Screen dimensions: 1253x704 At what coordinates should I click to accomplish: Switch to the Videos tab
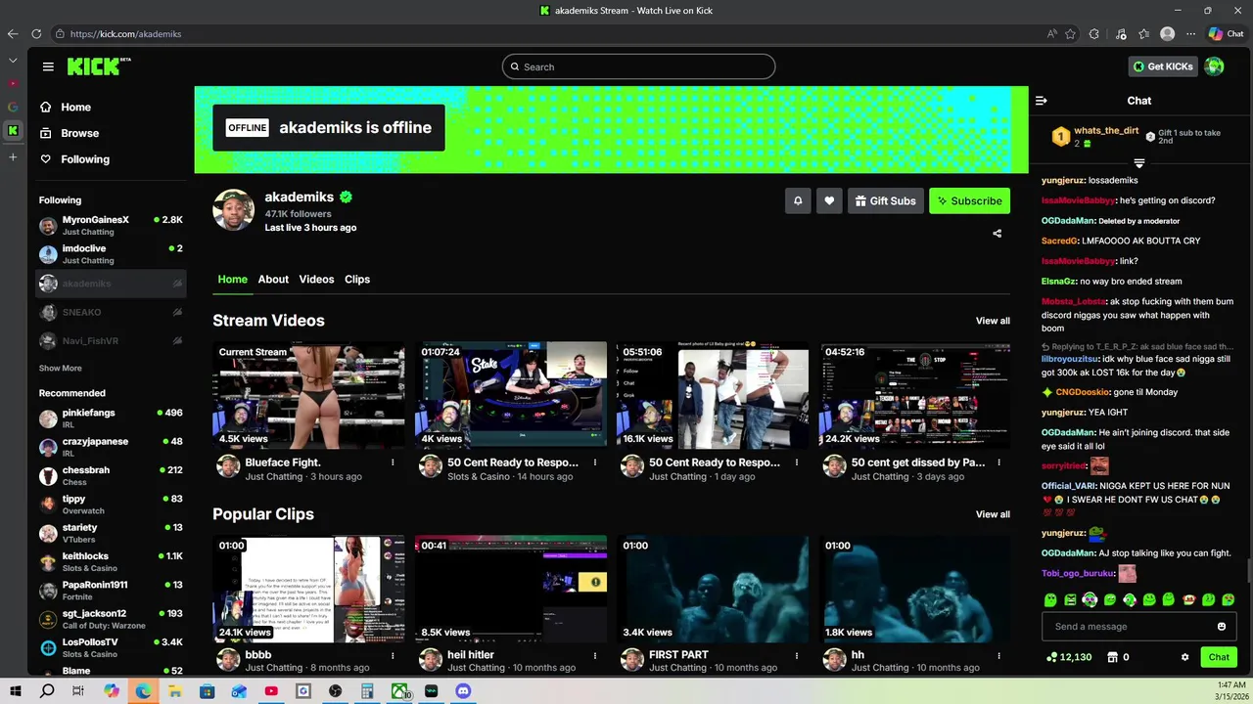click(x=316, y=280)
